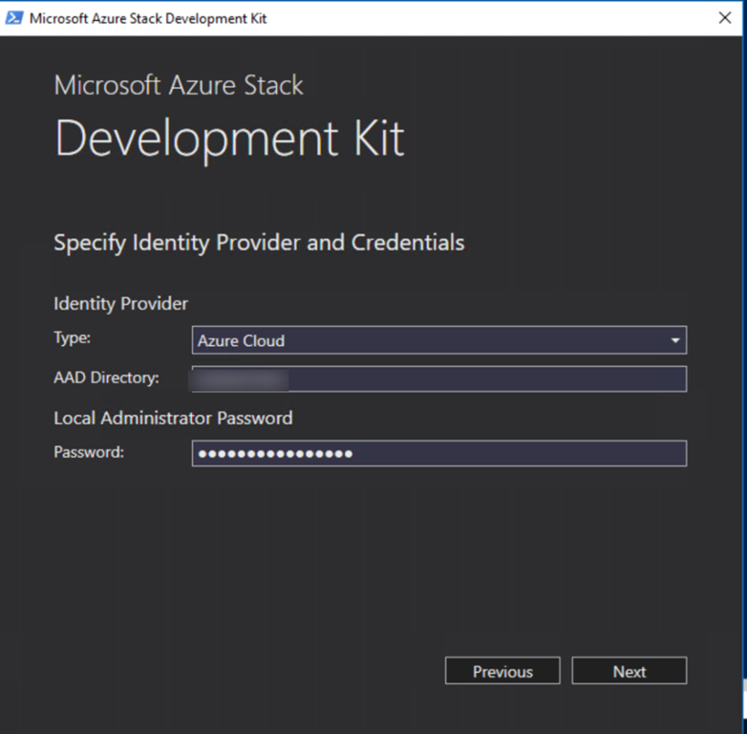
Task: Click the AAD Directory: field label
Action: [x=106, y=378]
